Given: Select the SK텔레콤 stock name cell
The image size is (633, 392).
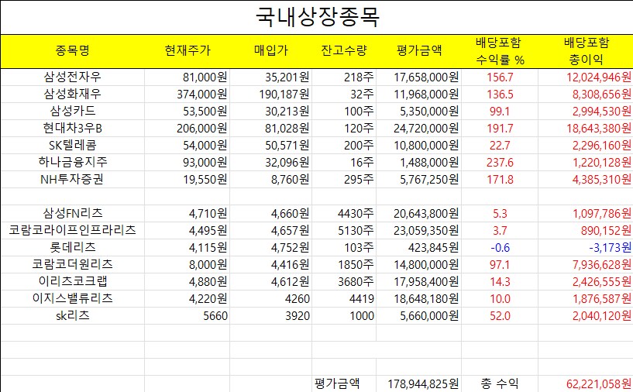Looking at the screenshot, I should [x=73, y=146].
